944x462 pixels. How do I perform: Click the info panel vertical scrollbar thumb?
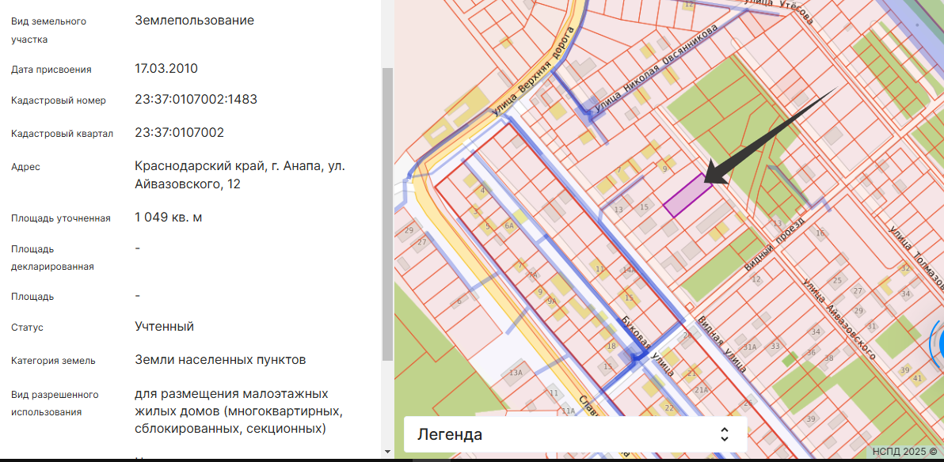(387, 214)
